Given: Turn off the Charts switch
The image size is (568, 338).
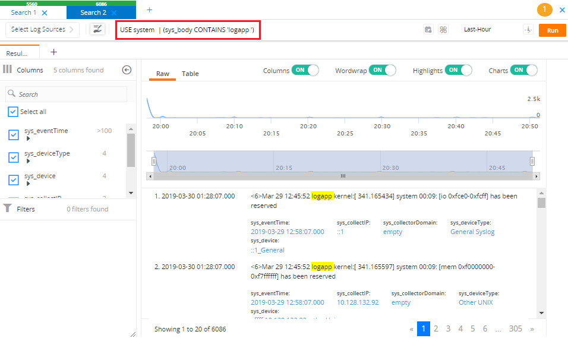Looking at the screenshot, I should 524,70.
